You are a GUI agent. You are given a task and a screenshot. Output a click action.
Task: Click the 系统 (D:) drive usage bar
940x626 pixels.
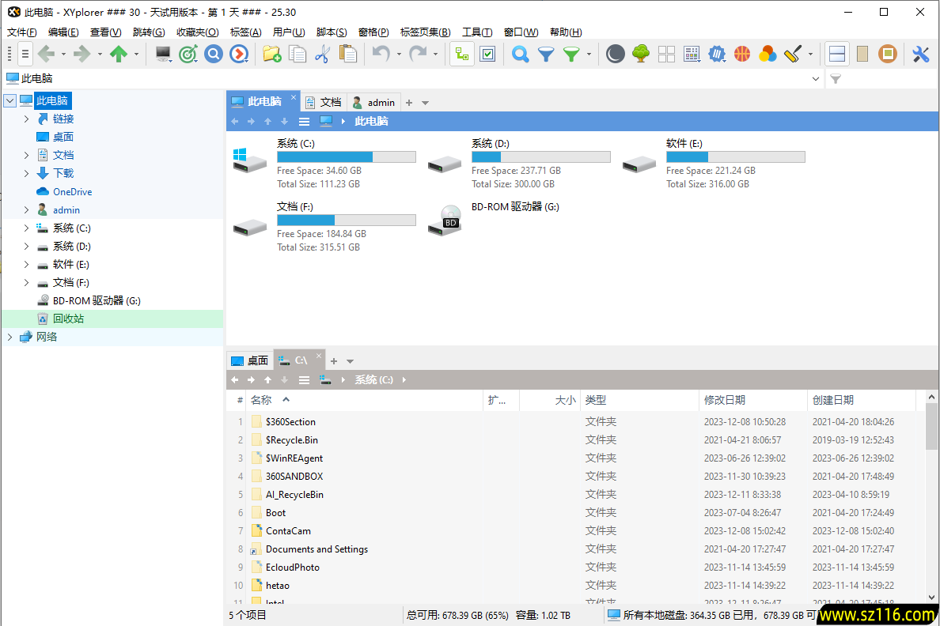[x=540, y=157]
